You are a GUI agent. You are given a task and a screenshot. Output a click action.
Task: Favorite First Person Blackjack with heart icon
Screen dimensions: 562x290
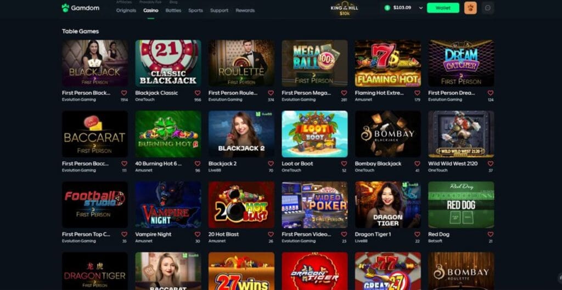pyautogui.click(x=124, y=93)
